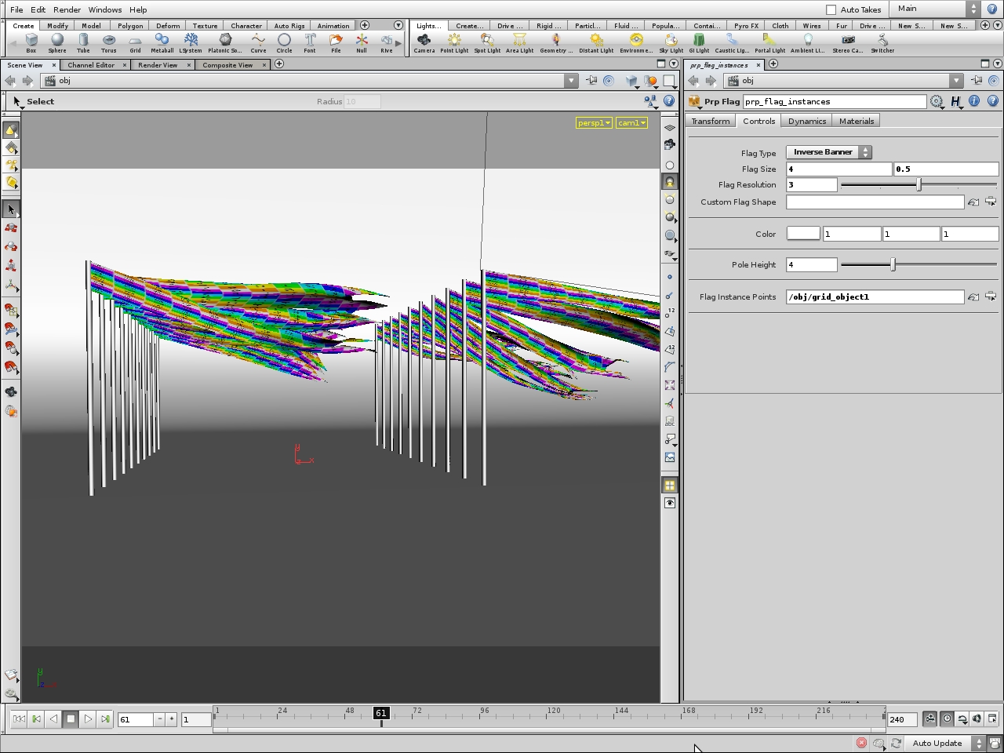Open the L-System shelf tool
This screenshot has width=1004, height=753.
click(x=191, y=42)
